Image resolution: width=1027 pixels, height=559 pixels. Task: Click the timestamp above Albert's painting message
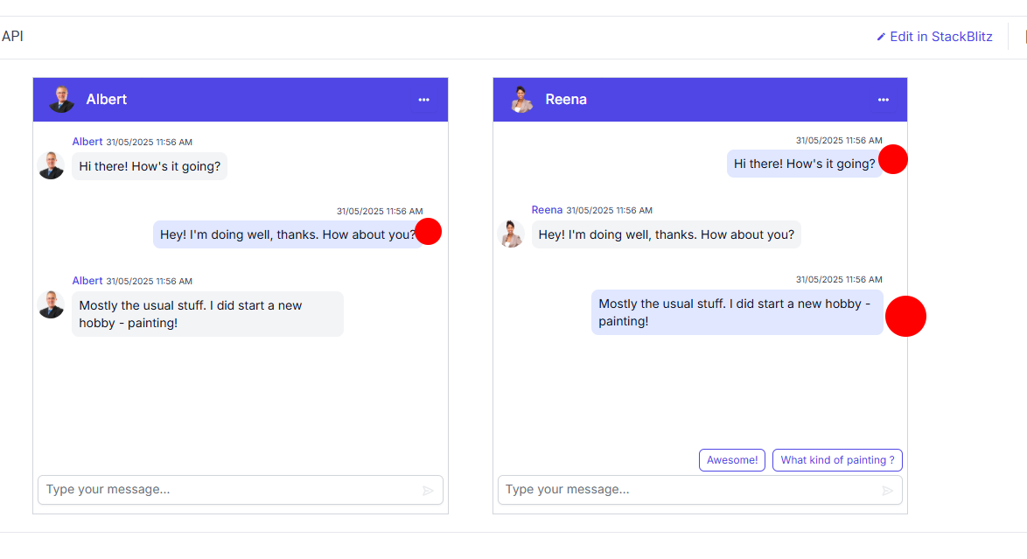[x=150, y=281]
